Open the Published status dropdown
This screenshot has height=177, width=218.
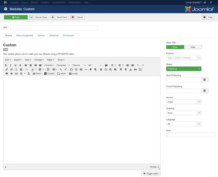(x=184, y=69)
